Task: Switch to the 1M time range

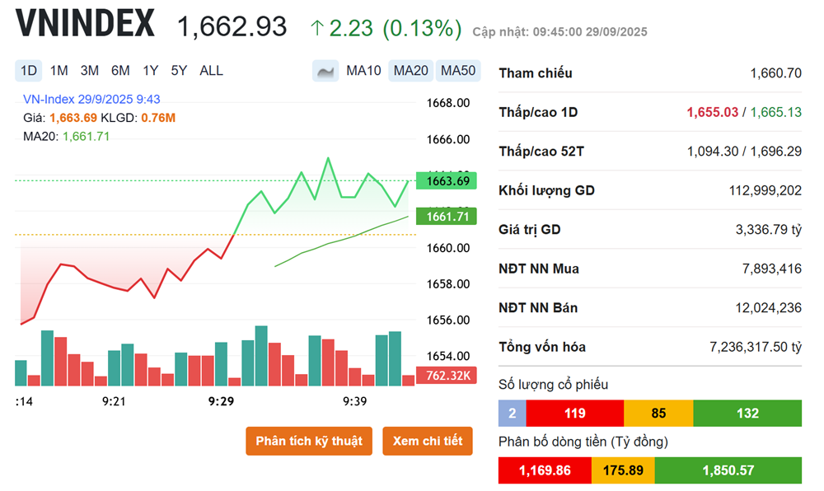Action: pyautogui.click(x=59, y=71)
